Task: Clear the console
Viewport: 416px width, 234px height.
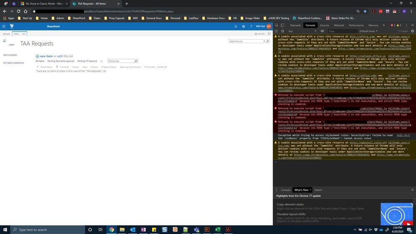Action: [283, 31]
